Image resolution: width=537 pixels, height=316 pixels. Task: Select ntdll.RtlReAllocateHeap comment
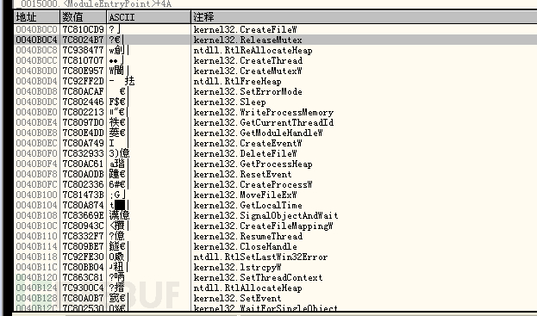click(x=253, y=50)
